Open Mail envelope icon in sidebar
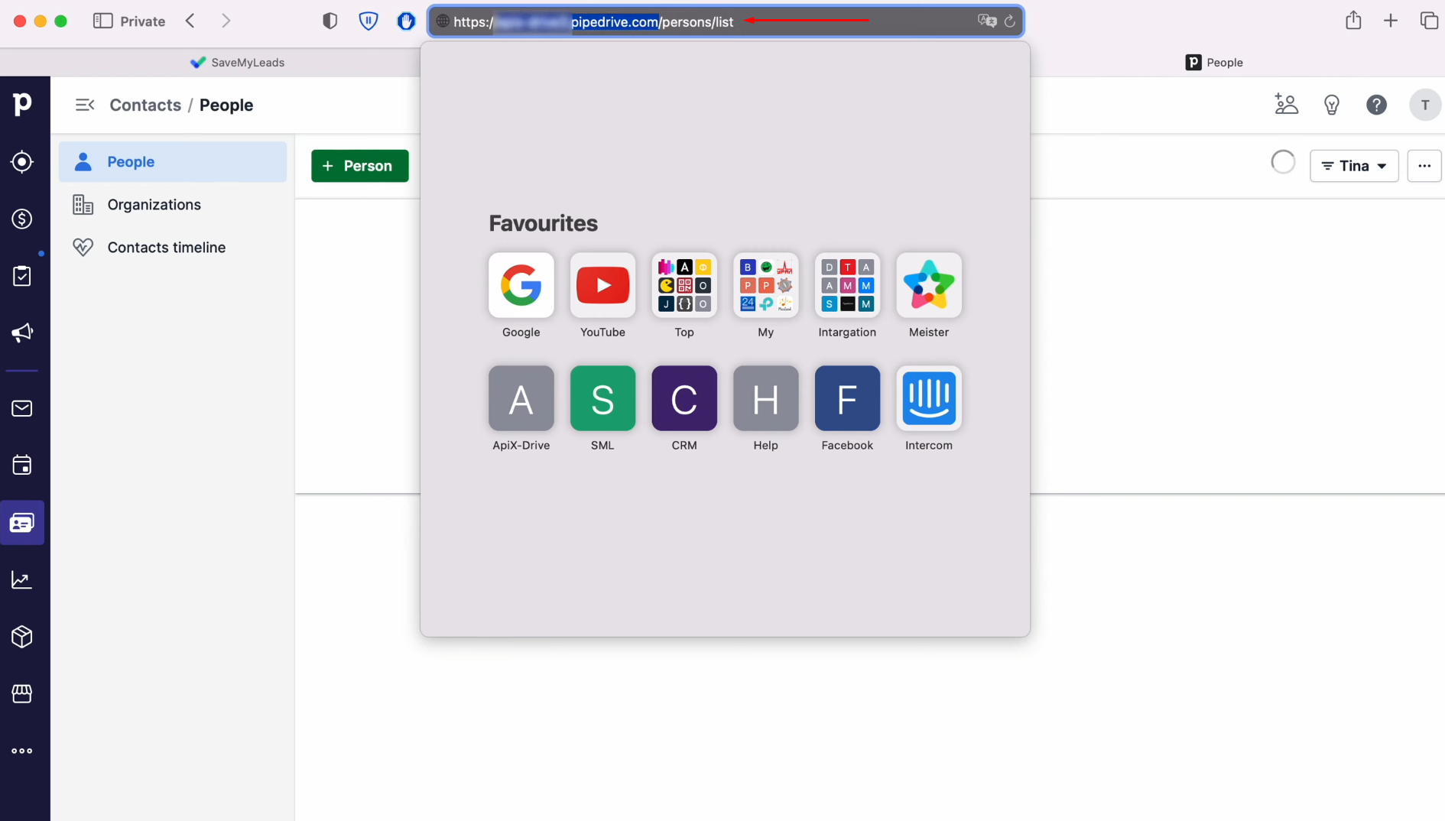 click(x=22, y=409)
